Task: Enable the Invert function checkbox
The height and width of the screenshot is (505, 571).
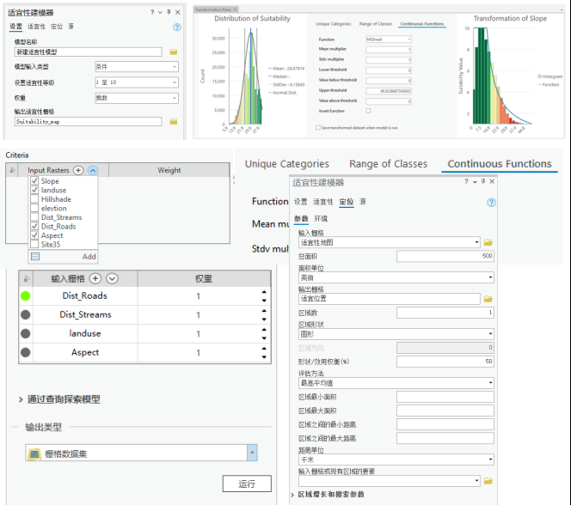Action: pos(369,111)
